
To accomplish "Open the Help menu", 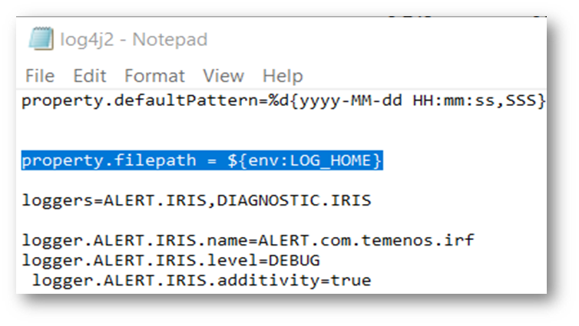I will point(282,76).
